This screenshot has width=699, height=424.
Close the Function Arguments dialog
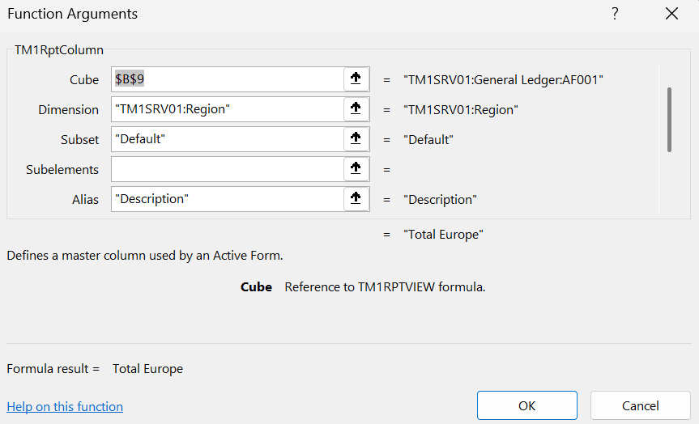pos(671,14)
